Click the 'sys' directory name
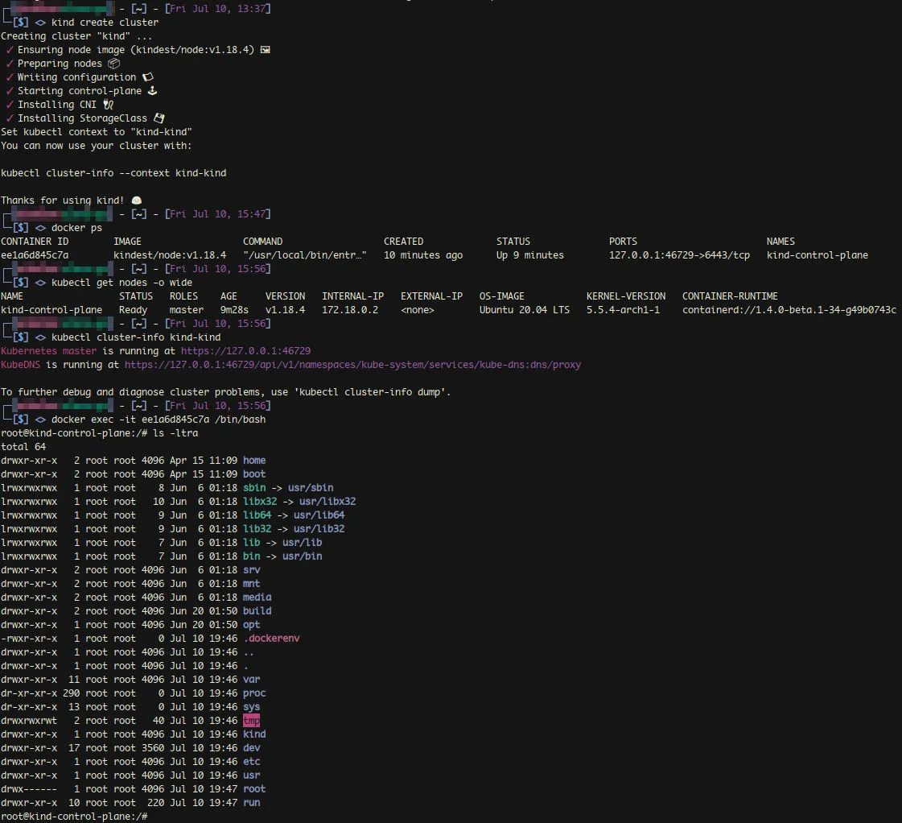Image resolution: width=902 pixels, height=823 pixels. (x=251, y=707)
